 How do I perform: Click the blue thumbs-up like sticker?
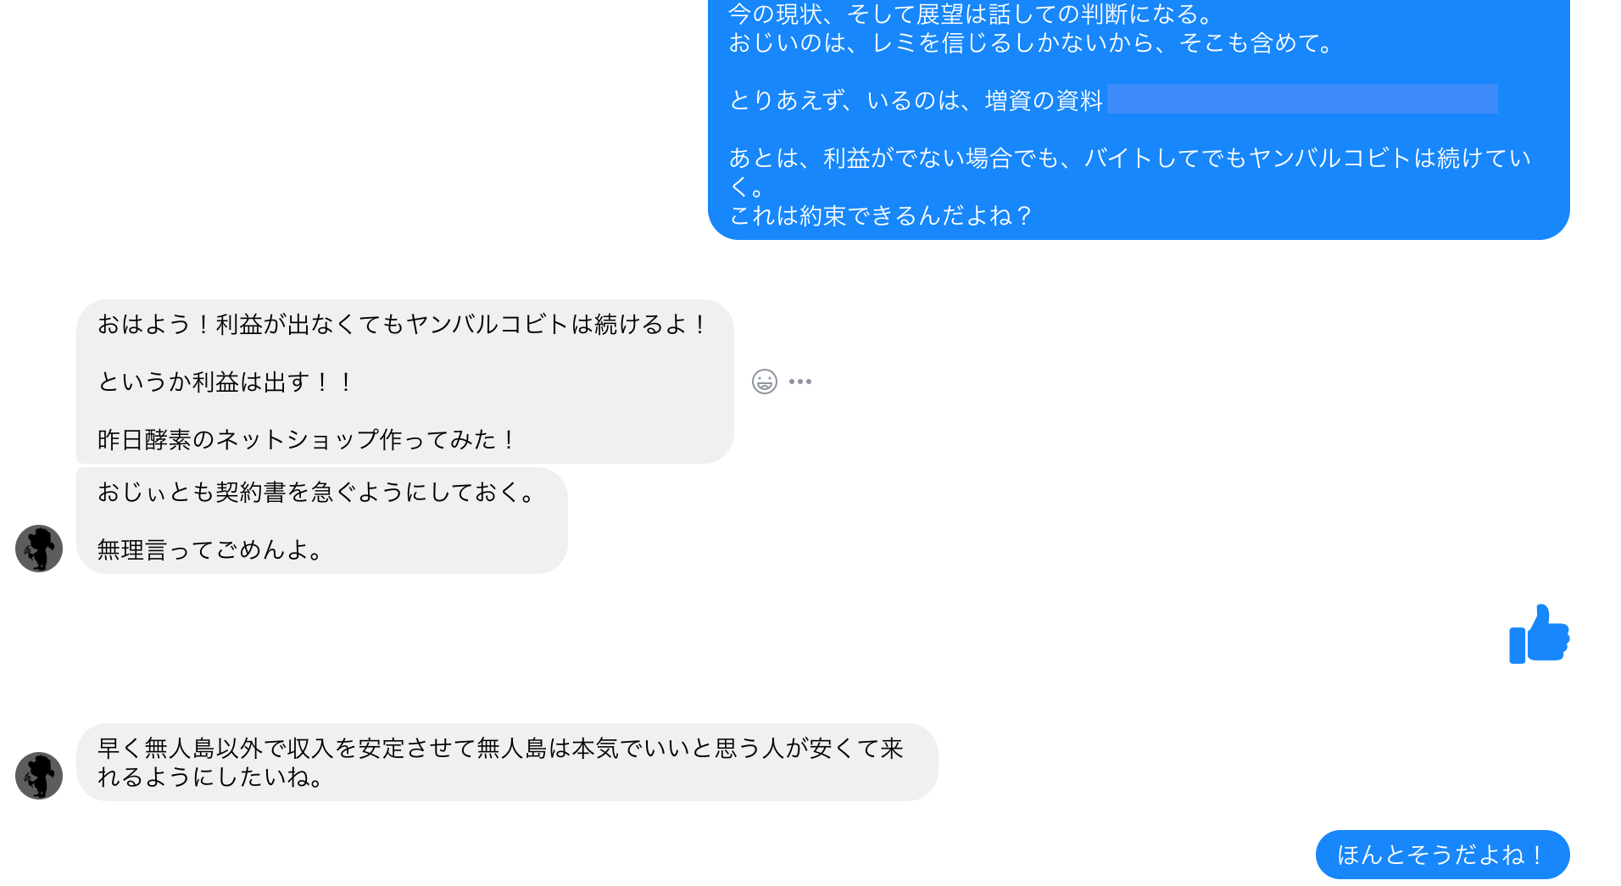tap(1539, 634)
